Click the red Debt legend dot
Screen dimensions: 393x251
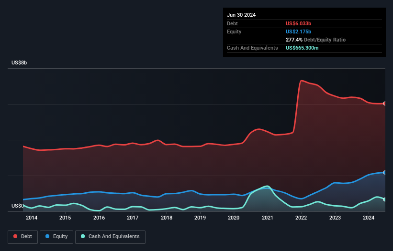pyautogui.click(x=15, y=236)
